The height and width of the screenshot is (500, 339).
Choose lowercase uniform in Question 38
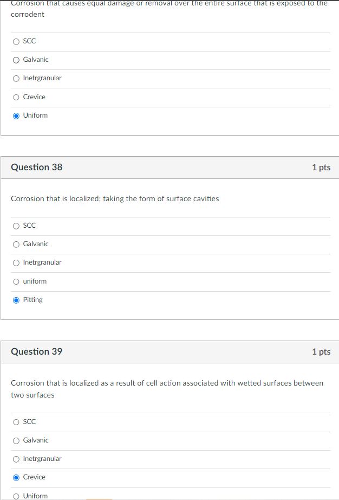point(16,281)
